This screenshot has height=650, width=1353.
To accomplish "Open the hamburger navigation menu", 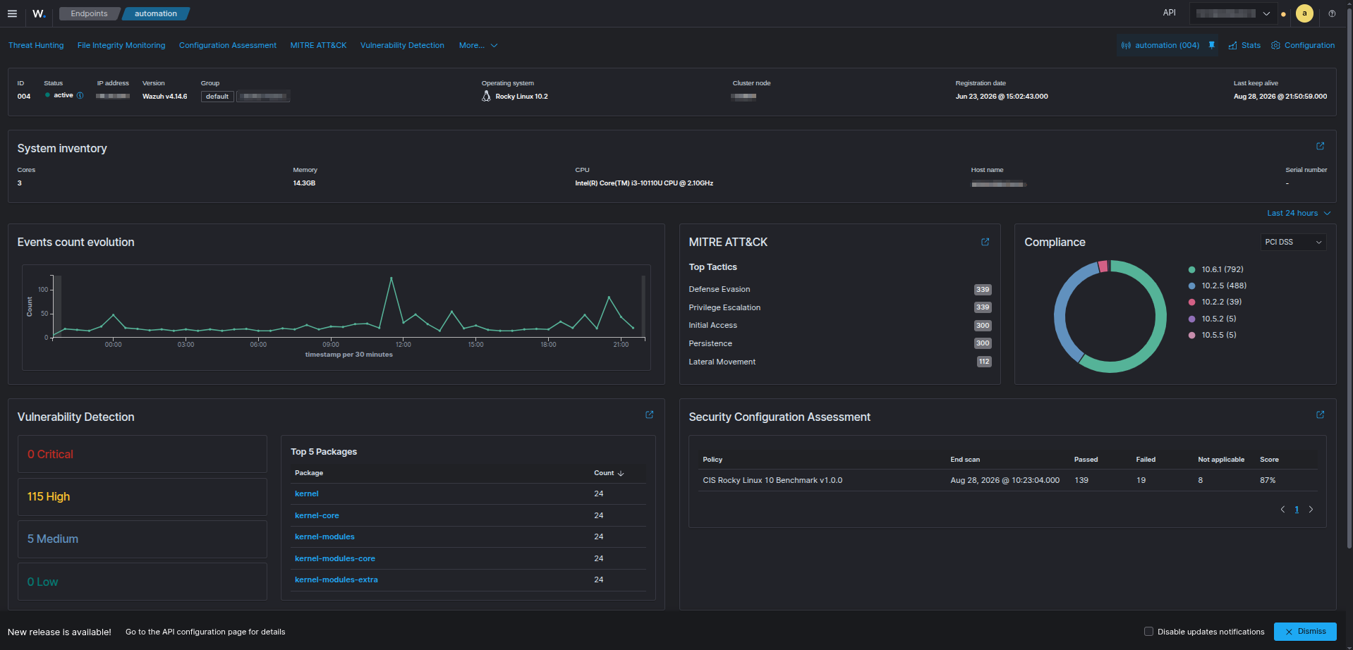I will click(12, 13).
